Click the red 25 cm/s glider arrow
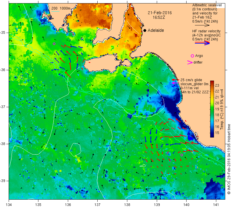231x208 pixels. [x=176, y=80]
